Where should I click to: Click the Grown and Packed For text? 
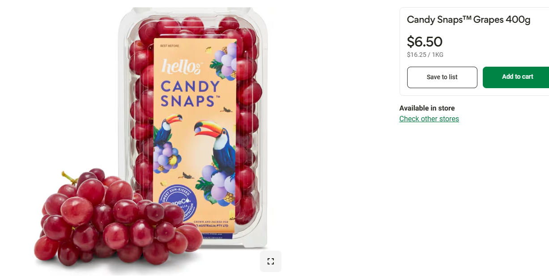click(211, 222)
